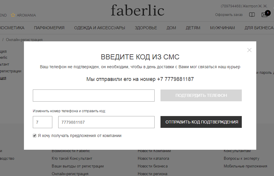The height and width of the screenshot is (176, 274).
Task: Click Новости региона footer link
Action: [153, 174]
